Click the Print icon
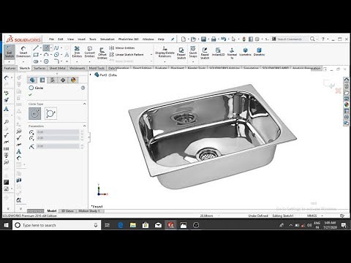 [214, 39]
